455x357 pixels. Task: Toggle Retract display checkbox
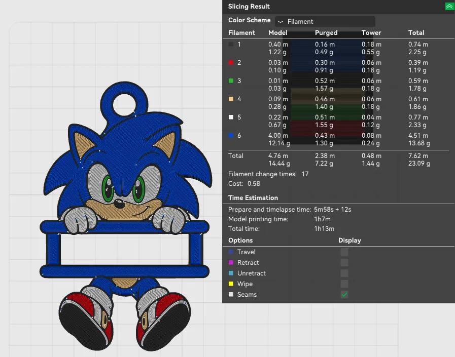344,262
